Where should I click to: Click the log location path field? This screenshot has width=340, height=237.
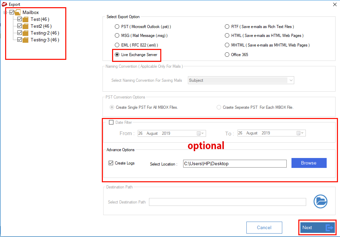tap(235, 163)
